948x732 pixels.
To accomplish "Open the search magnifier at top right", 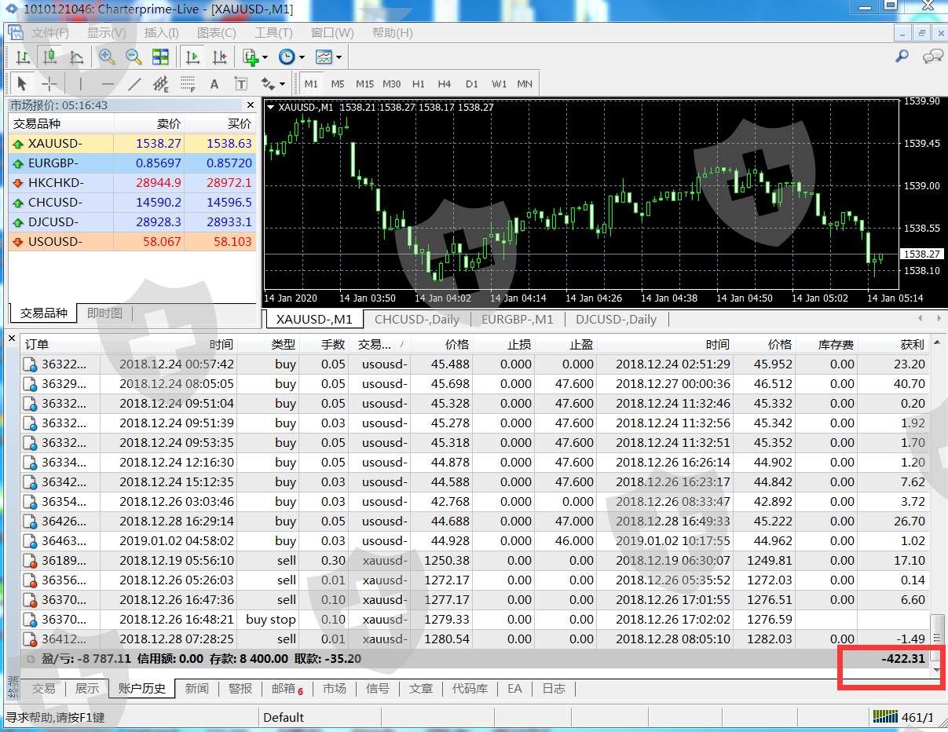I will (902, 57).
